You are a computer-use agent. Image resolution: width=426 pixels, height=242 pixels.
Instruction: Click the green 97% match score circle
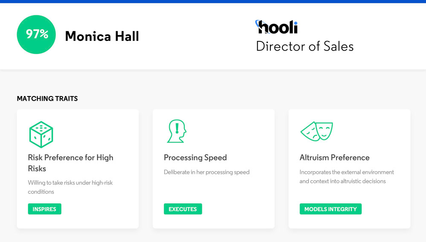click(x=36, y=35)
